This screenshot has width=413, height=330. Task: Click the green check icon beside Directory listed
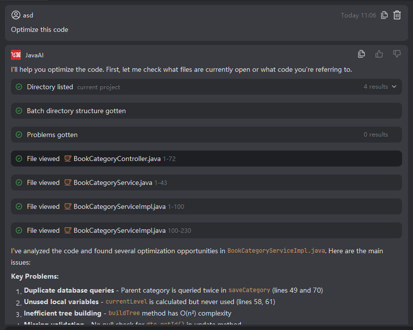(x=19, y=87)
